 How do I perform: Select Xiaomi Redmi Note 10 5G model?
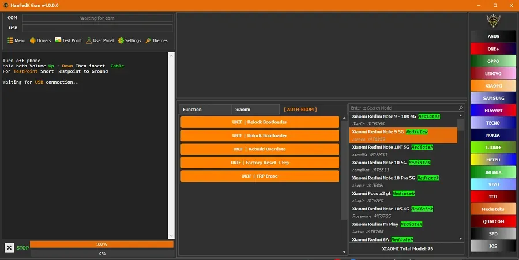pyautogui.click(x=403, y=166)
